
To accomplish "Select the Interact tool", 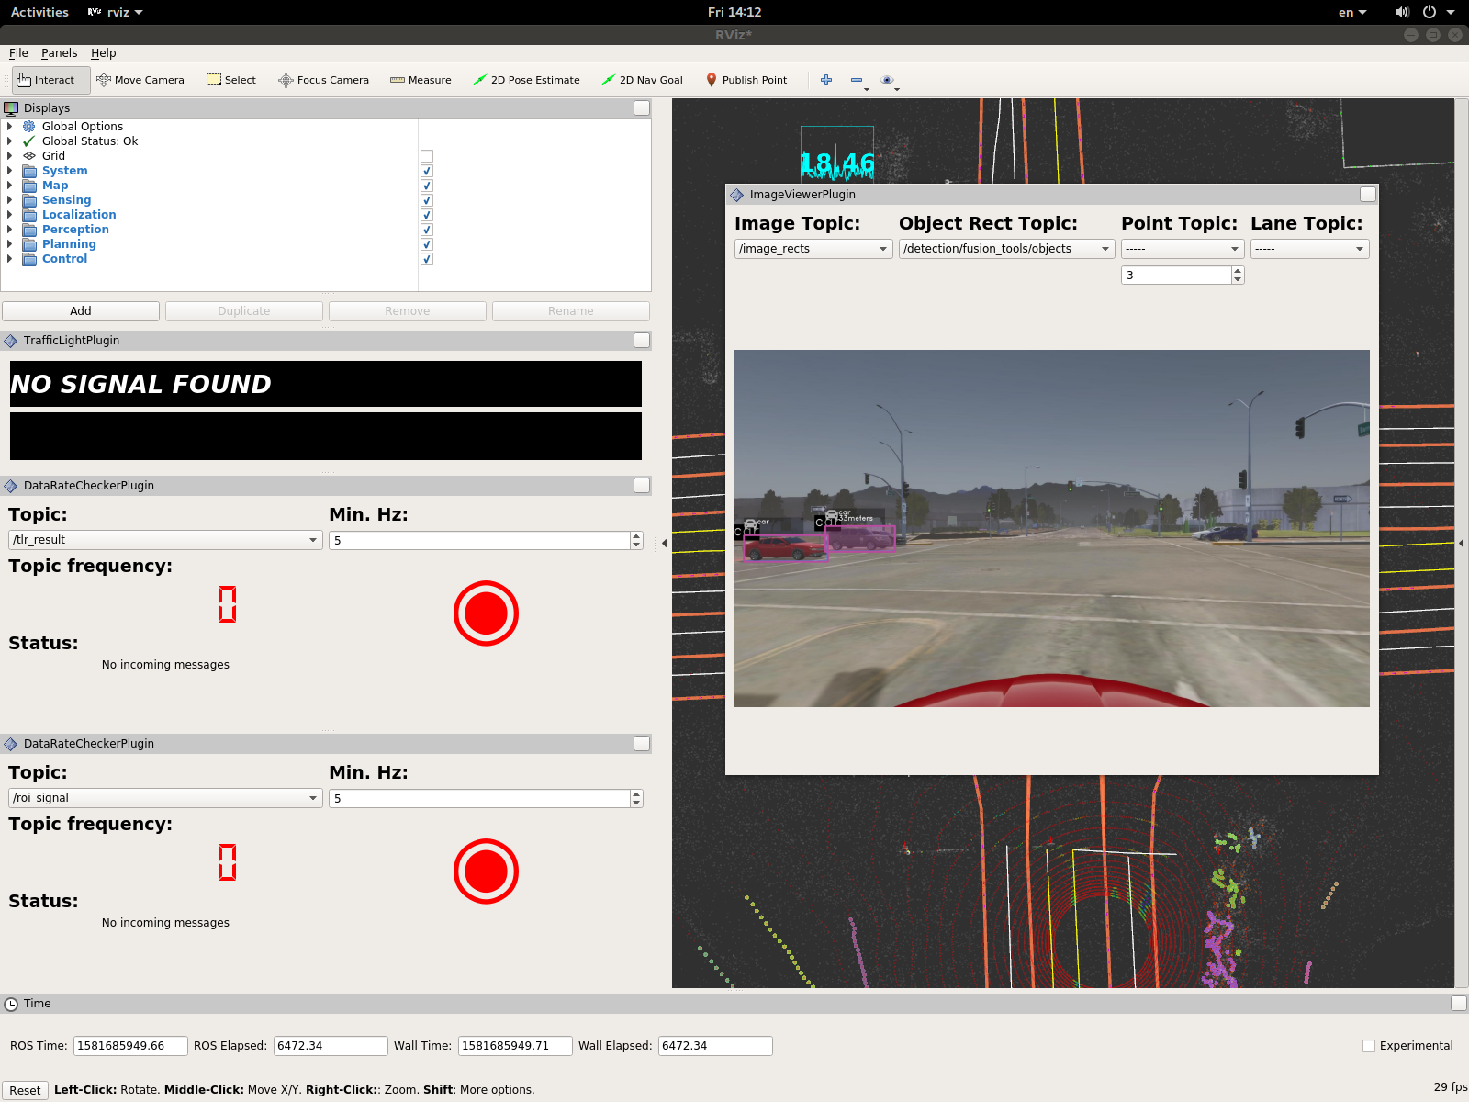I will click(x=51, y=80).
